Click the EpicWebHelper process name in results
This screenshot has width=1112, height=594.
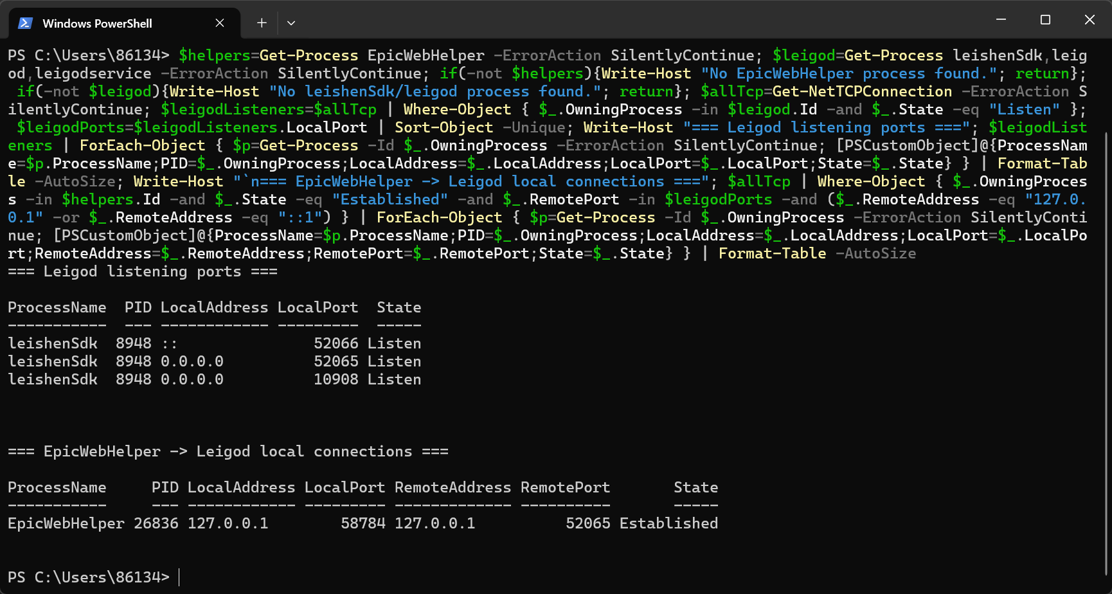click(66, 523)
